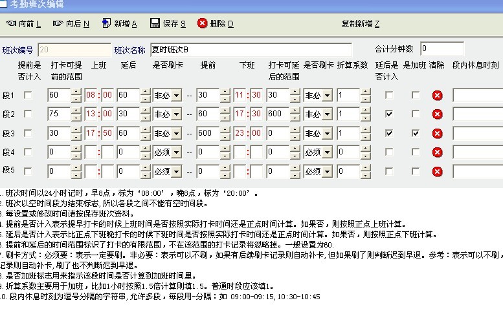Click the 保存 (save) disk icon
Image resolution: width=503 pixels, height=316 pixels.
[155, 24]
